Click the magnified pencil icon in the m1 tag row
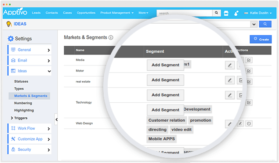This screenshot has width=279, height=163. click(230, 65)
